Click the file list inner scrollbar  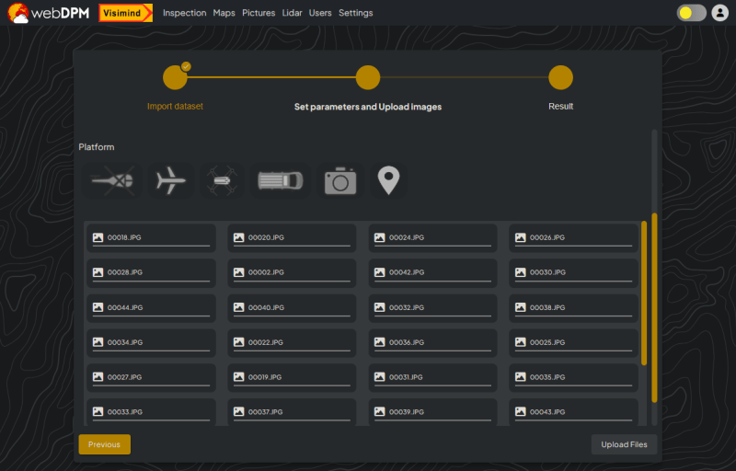pyautogui.click(x=644, y=293)
